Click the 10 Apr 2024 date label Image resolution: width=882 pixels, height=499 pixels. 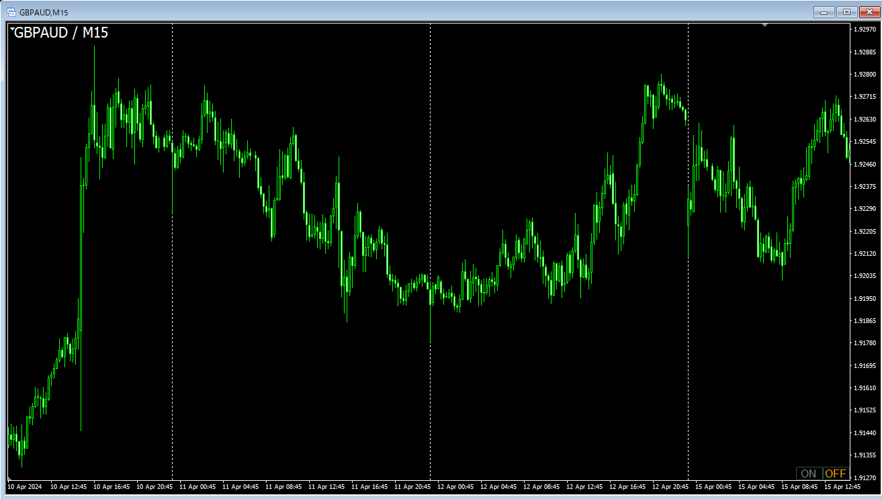(24, 486)
